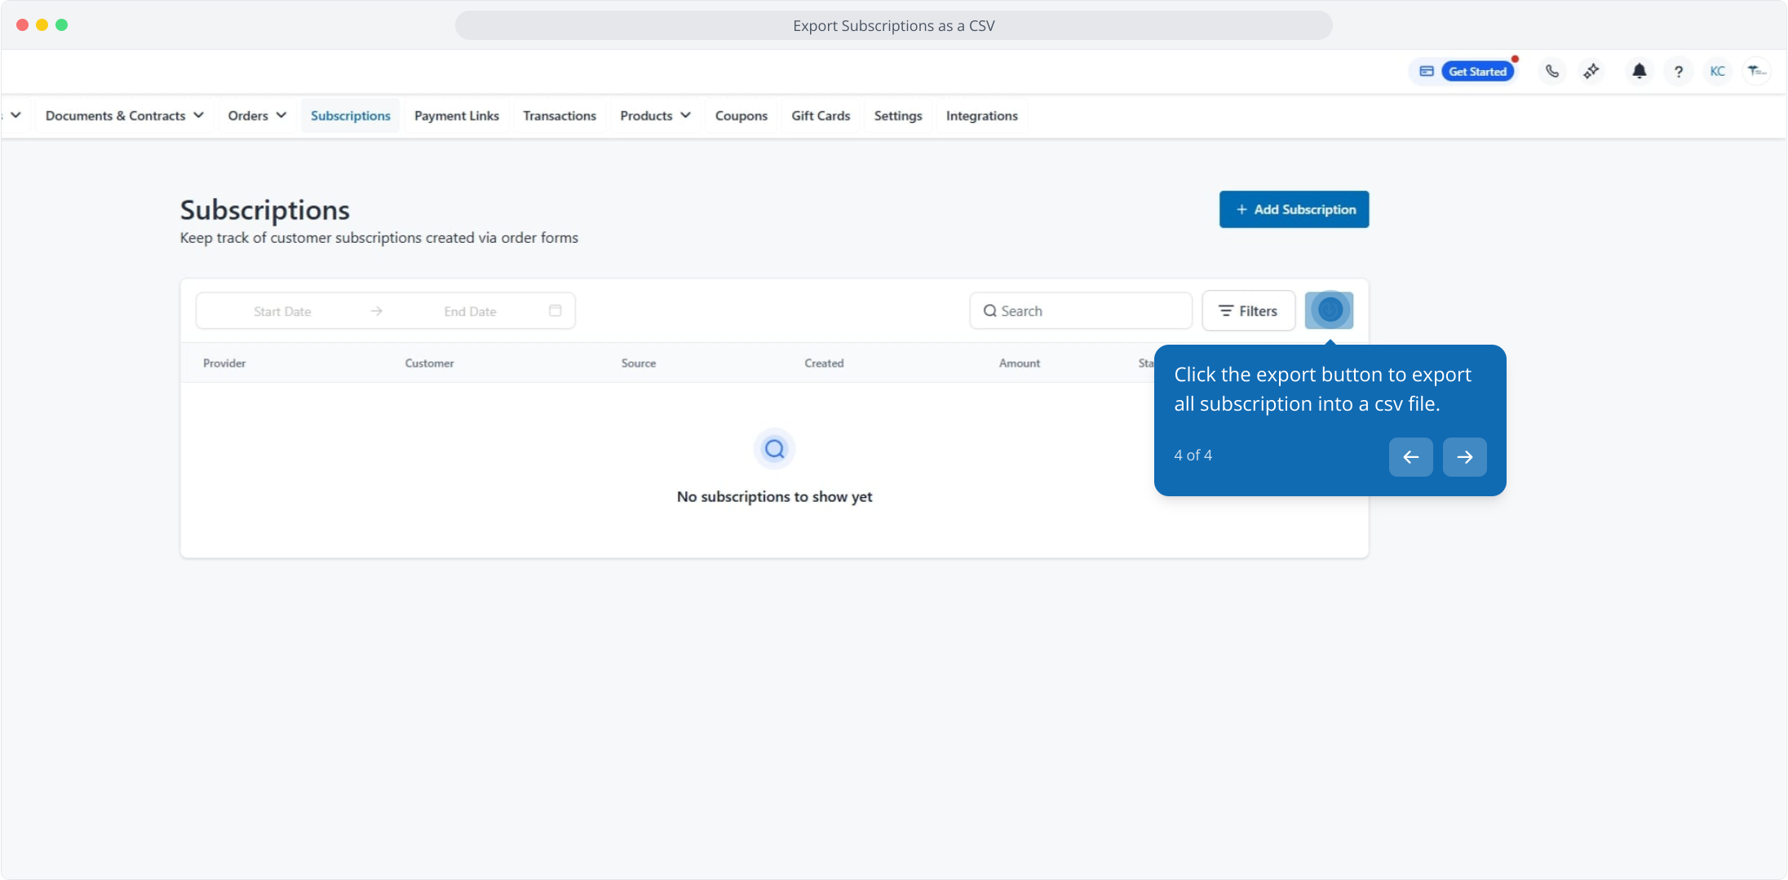Focus the Search input field
Screen dimensions: 1788x880
pyautogui.click(x=1089, y=310)
